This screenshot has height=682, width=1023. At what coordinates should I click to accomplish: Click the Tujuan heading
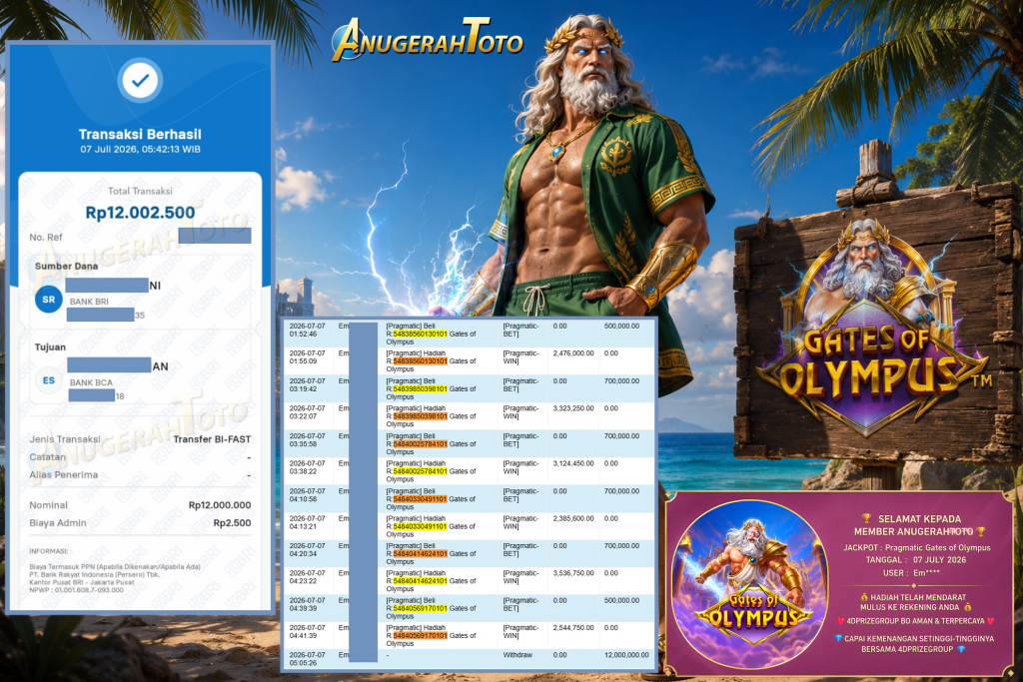[x=50, y=346]
